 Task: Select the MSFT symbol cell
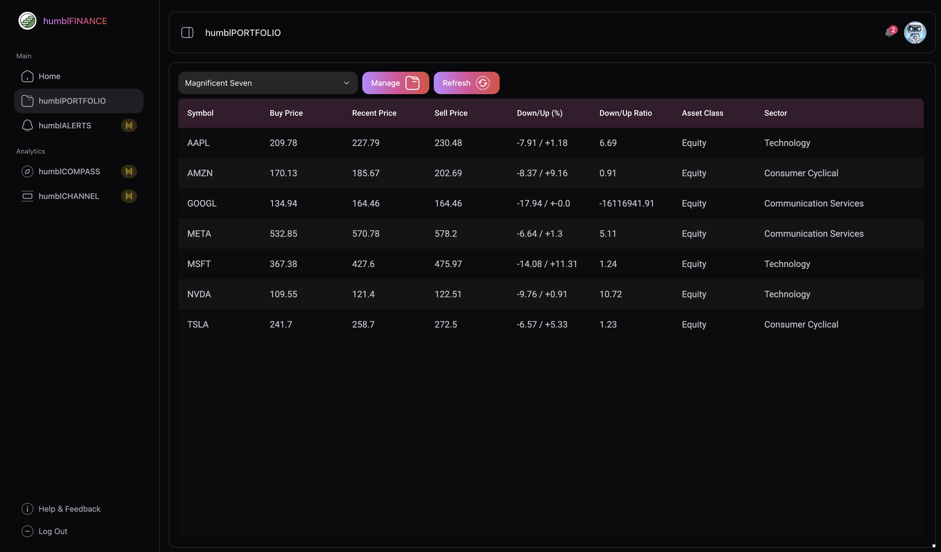199,264
